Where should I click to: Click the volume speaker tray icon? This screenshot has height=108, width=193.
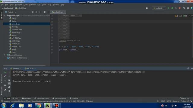[x=176, y=106]
